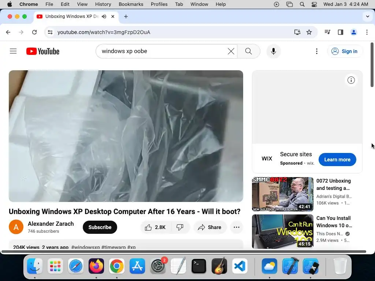Viewport: 375px width, 281px height.
Task: Dislike the video with thumbs down
Action: click(180, 227)
